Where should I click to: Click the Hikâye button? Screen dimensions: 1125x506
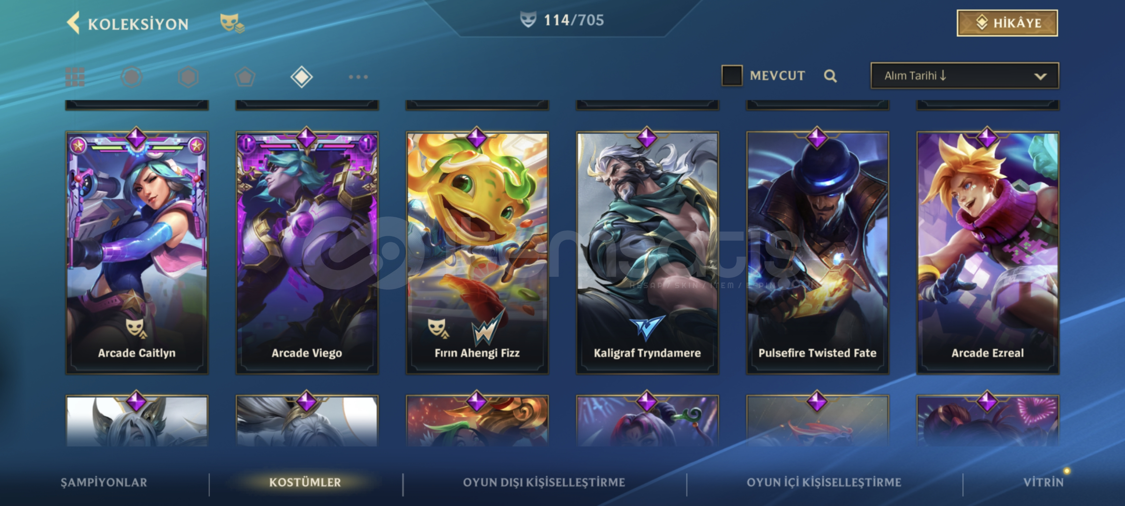(x=1007, y=23)
